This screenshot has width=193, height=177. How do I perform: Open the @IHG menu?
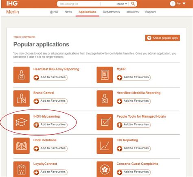click(x=54, y=12)
